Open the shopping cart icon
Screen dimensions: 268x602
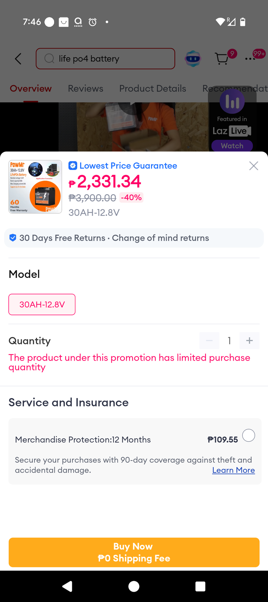[x=222, y=59]
